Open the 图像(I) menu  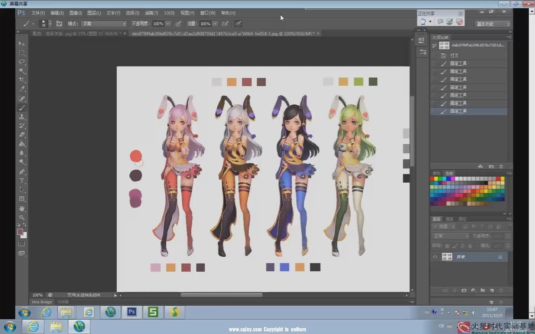(75, 13)
